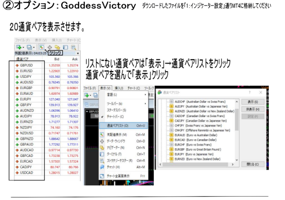Toggle the EURCHF symbol icon in the list
Screen dimensions: 285x200
[171, 144]
